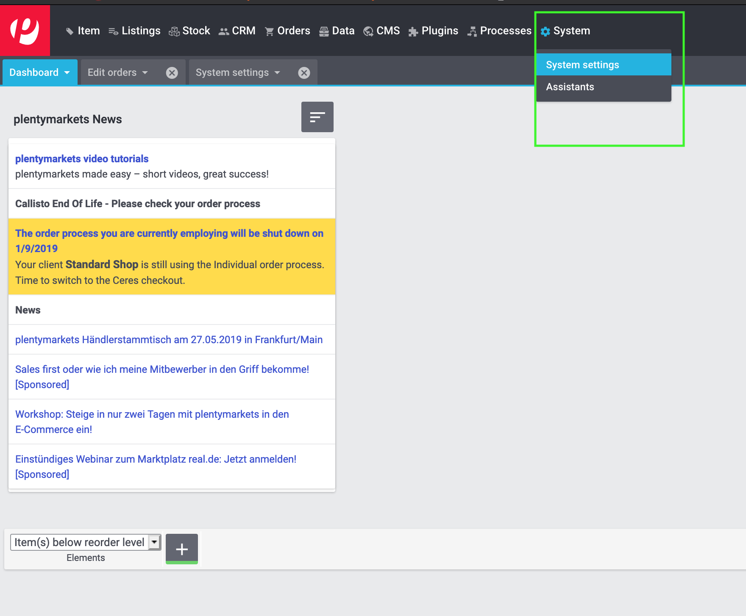The height and width of the screenshot is (616, 746).
Task: Switch to the Edit orders tab
Action: click(112, 72)
